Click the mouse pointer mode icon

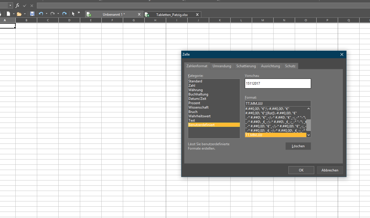click(x=73, y=14)
